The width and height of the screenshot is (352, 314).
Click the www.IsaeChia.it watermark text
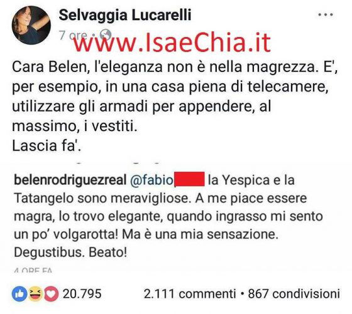click(x=172, y=43)
